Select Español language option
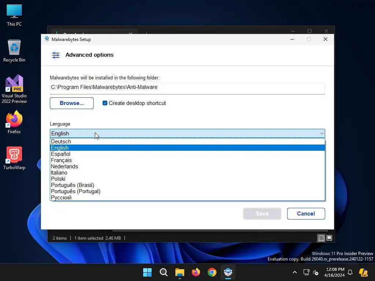Screen dimensions: 375x281 [187, 154]
